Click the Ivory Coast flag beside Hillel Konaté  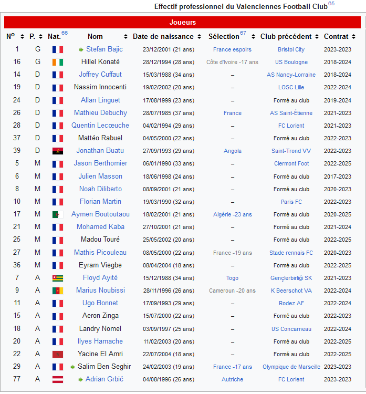(x=57, y=62)
